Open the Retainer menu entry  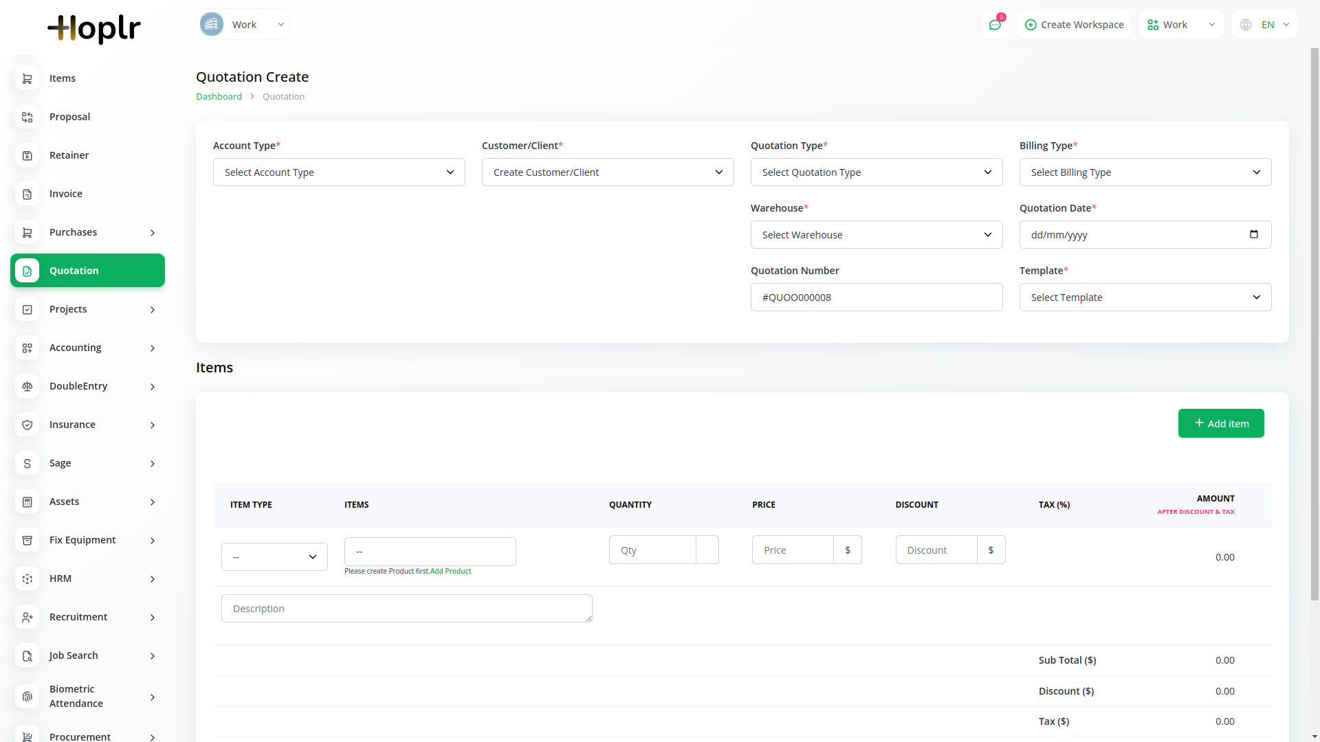87,155
